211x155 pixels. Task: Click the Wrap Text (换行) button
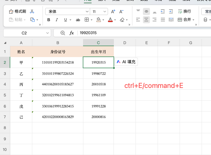[x=184, y=11]
